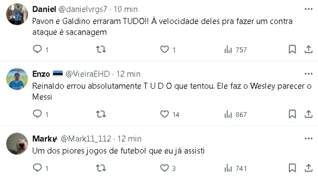
Task: Open Mark's dog profile picture
Action: (17, 144)
